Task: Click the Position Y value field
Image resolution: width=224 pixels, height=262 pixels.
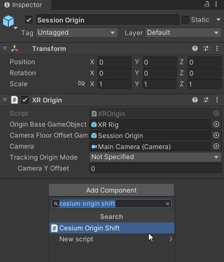Action: (159, 62)
